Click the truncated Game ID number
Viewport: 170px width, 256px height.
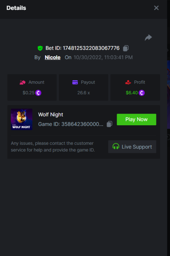(82, 124)
